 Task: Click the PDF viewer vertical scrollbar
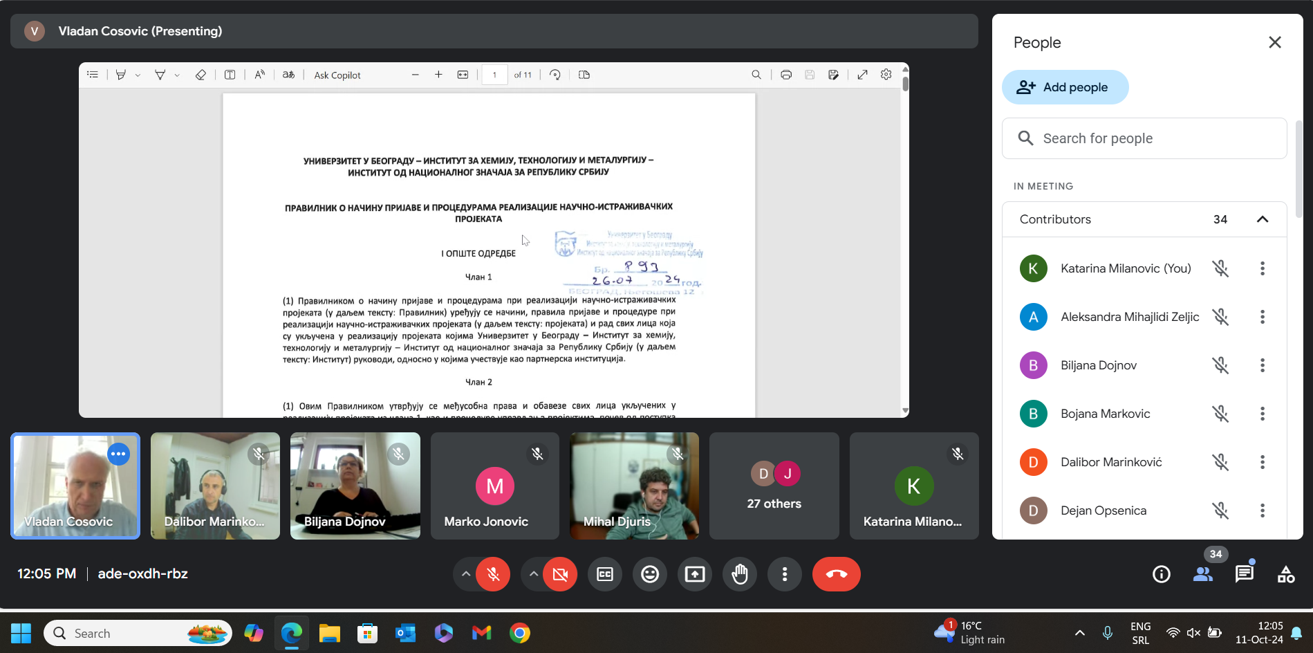[905, 242]
